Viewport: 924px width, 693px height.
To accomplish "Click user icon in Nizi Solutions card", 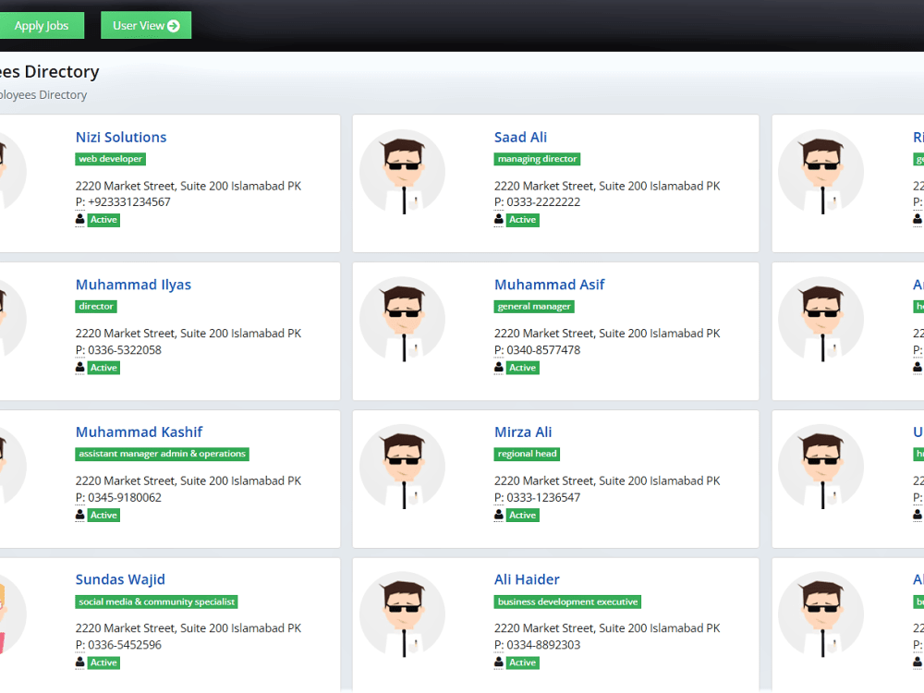I will (x=80, y=220).
